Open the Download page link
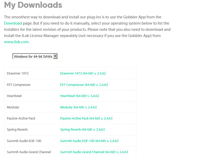Image resolution: width=197 pixels, height=156 pixels. [x=13, y=23]
